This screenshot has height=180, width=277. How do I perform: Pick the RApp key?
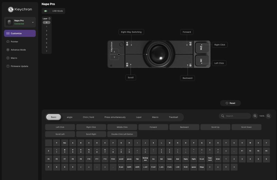click(x=202, y=167)
